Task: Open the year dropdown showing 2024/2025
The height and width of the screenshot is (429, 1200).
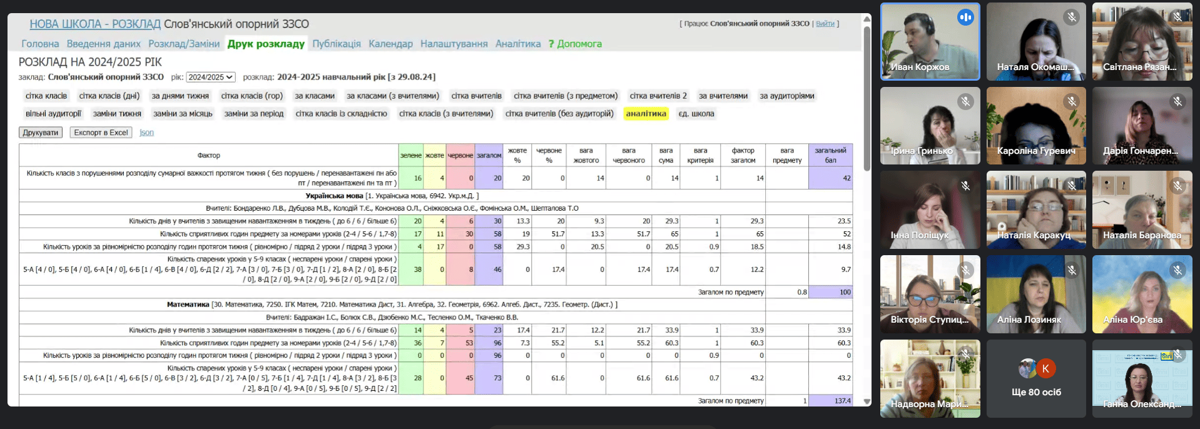Action: tap(211, 78)
